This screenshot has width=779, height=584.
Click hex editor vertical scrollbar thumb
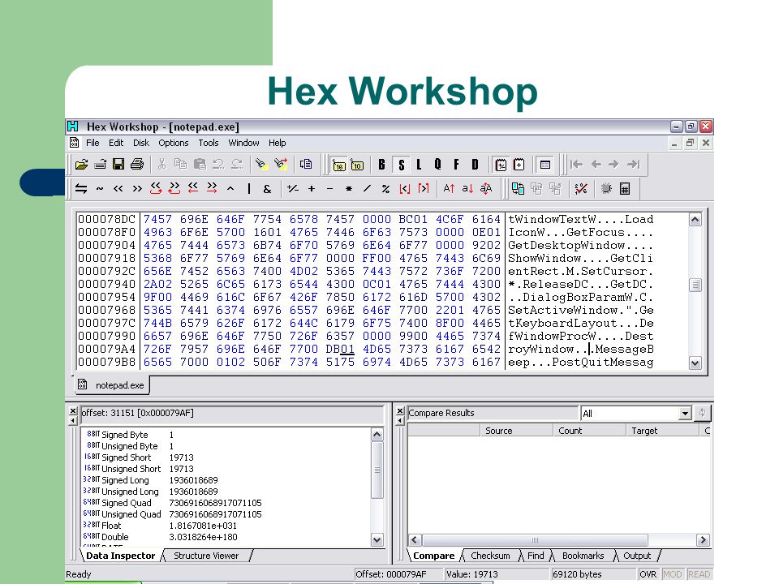click(695, 285)
